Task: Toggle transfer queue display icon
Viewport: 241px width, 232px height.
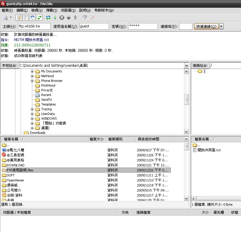Action: click(39, 17)
